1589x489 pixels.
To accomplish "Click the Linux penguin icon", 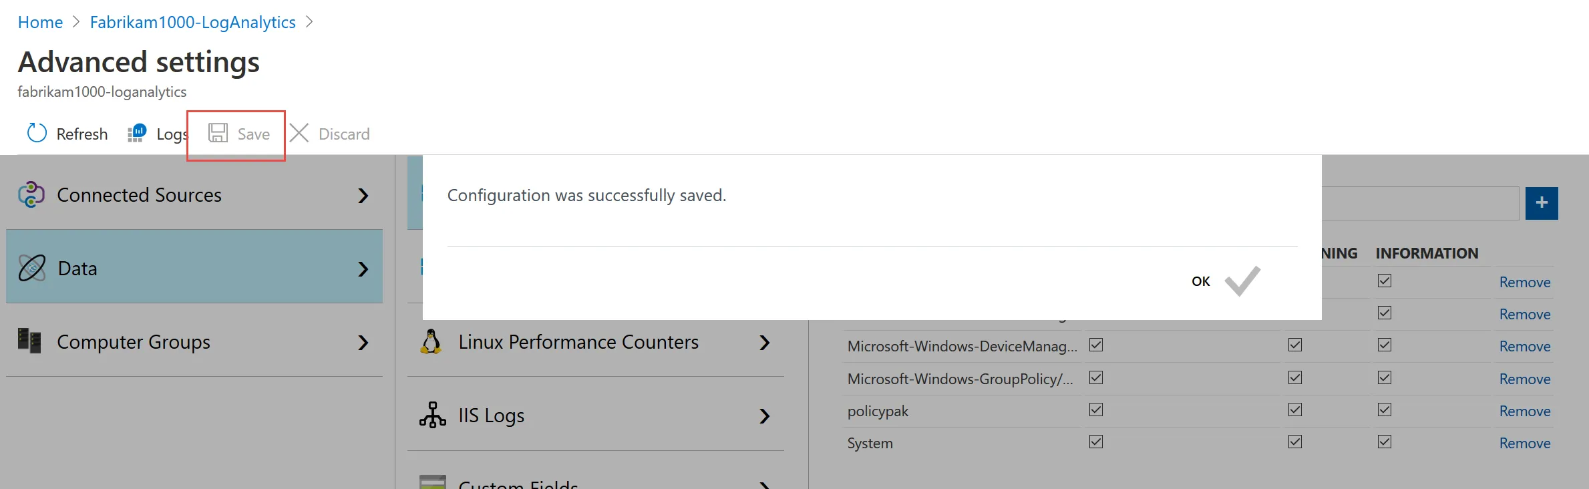I will click(x=431, y=341).
